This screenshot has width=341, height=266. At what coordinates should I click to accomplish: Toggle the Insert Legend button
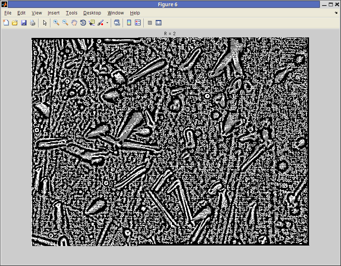click(x=138, y=23)
